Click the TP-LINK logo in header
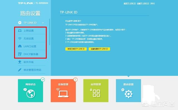 (x=26, y=3)
